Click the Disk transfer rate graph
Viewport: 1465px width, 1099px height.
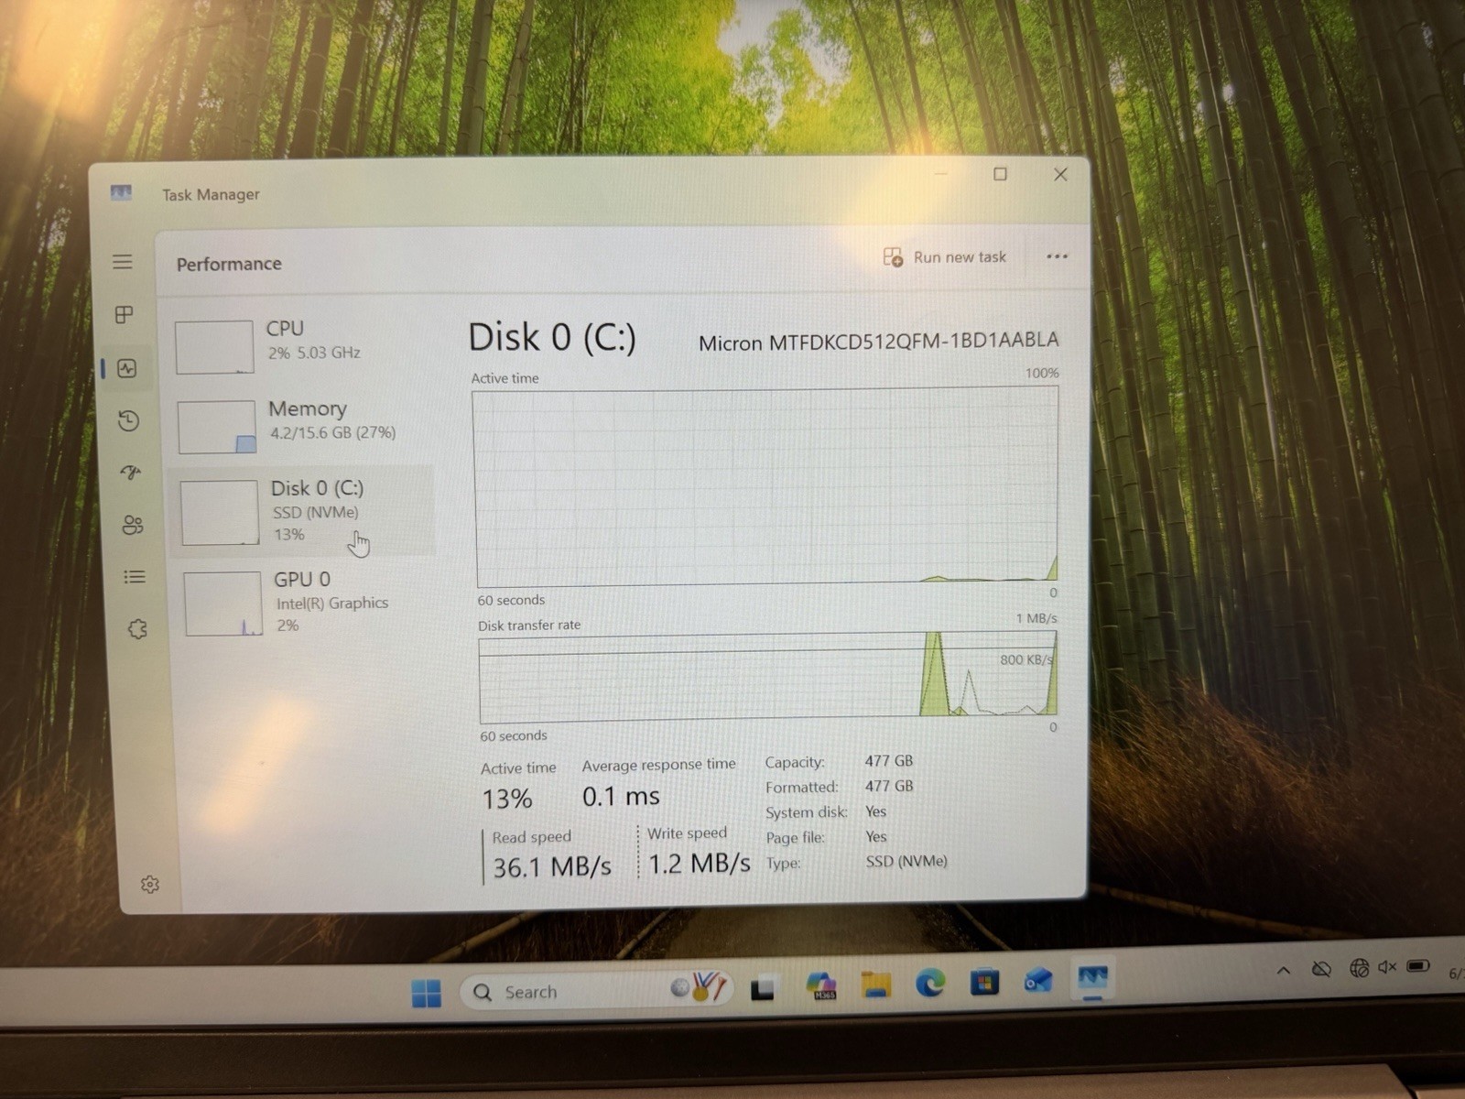tap(768, 676)
